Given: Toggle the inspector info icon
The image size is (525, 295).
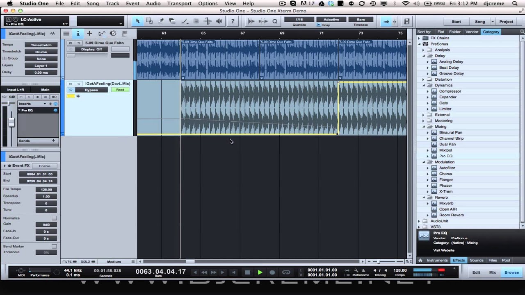Looking at the screenshot, I should pos(78,33).
